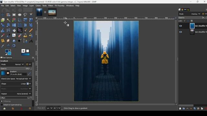Viewport: 207px width, 116px height.
Task: Open the FX-Foundry menu
Action: coord(60,6)
